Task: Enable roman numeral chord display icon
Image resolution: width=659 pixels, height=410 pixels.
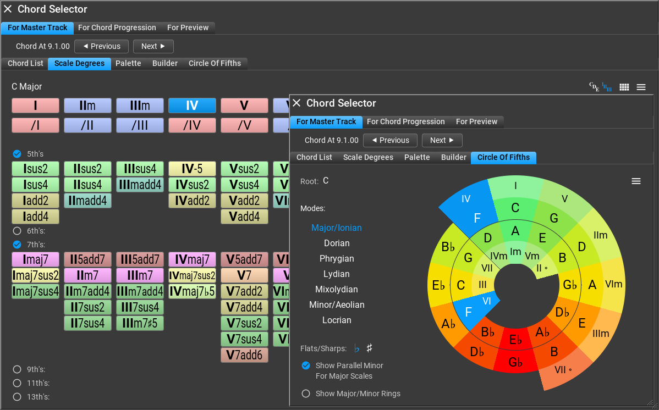Action: [x=606, y=86]
